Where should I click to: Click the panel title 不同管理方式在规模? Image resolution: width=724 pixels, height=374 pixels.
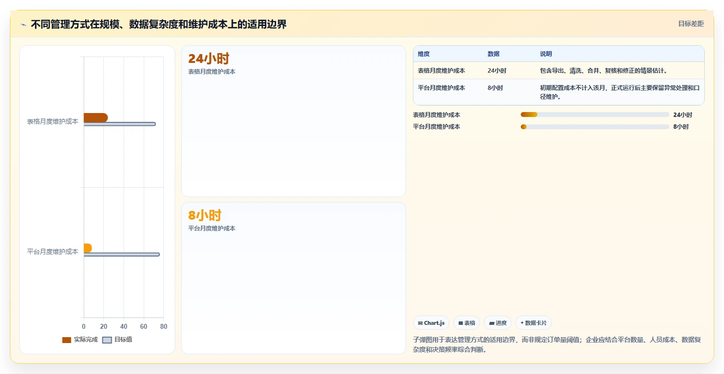tap(158, 24)
